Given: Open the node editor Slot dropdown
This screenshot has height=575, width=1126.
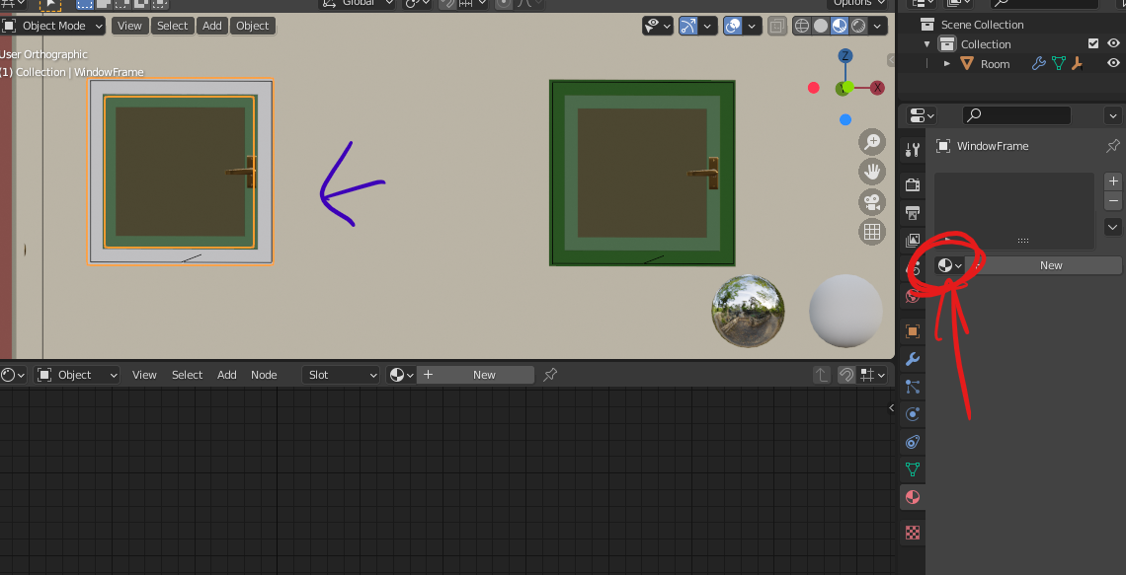Looking at the screenshot, I should pyautogui.click(x=341, y=375).
